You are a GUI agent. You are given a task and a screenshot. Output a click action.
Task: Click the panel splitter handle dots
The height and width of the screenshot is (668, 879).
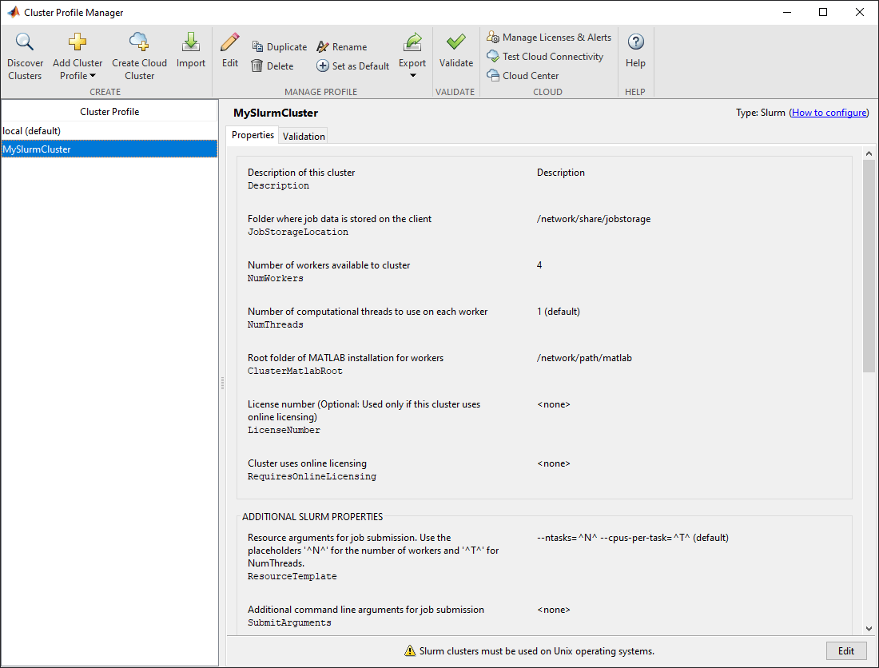point(223,384)
